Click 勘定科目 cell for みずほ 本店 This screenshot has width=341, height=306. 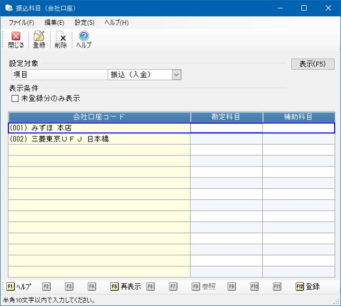point(226,128)
